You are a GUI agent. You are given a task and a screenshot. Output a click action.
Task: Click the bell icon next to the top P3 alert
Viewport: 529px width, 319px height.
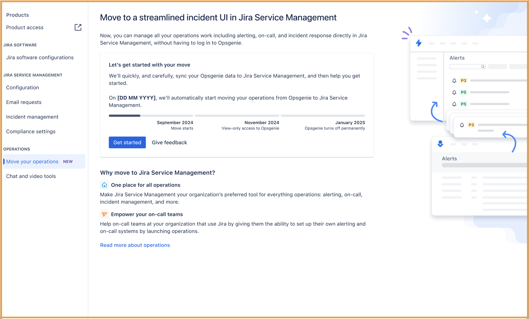pyautogui.click(x=454, y=81)
